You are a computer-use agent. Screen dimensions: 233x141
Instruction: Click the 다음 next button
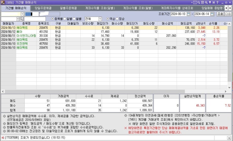(x=228, y=14)
